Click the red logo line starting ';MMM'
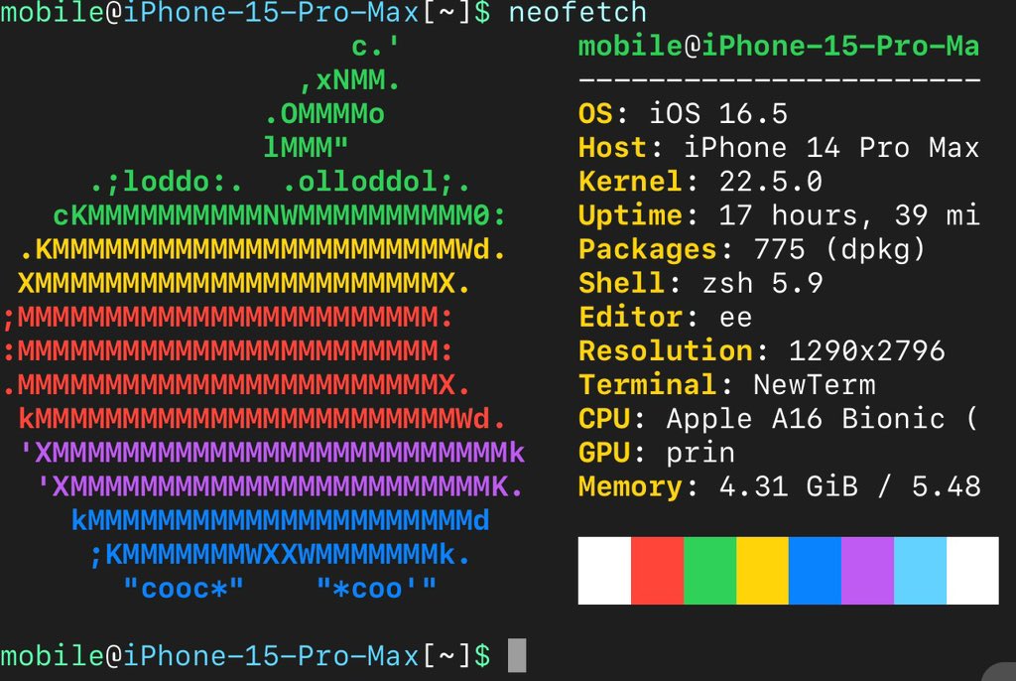Viewport: 1016px width, 681px height. 227,317
